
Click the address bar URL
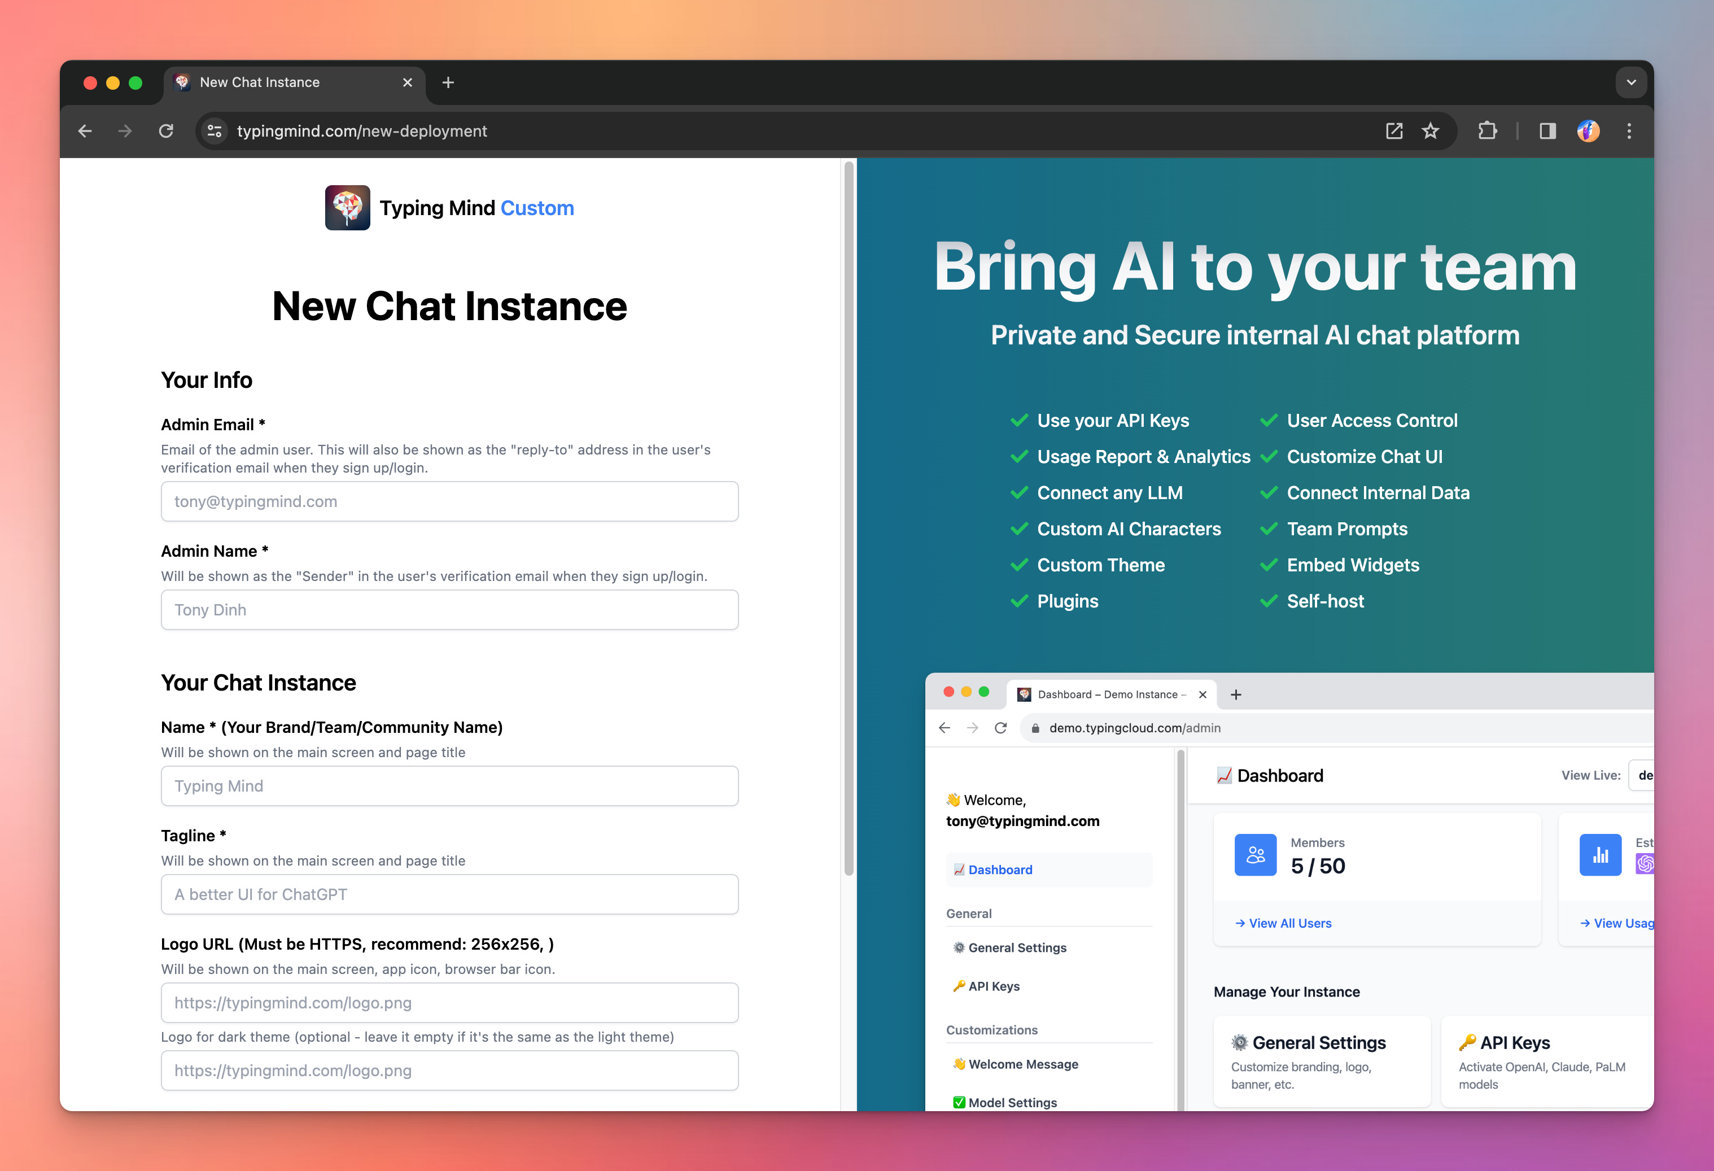click(x=361, y=131)
